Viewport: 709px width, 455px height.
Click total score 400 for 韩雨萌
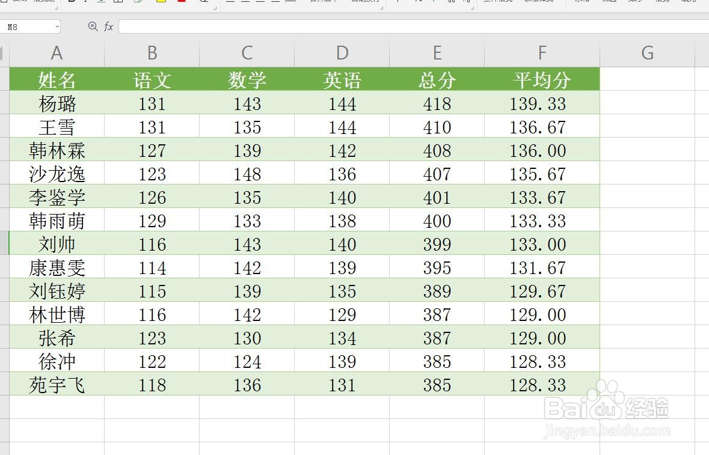437,220
